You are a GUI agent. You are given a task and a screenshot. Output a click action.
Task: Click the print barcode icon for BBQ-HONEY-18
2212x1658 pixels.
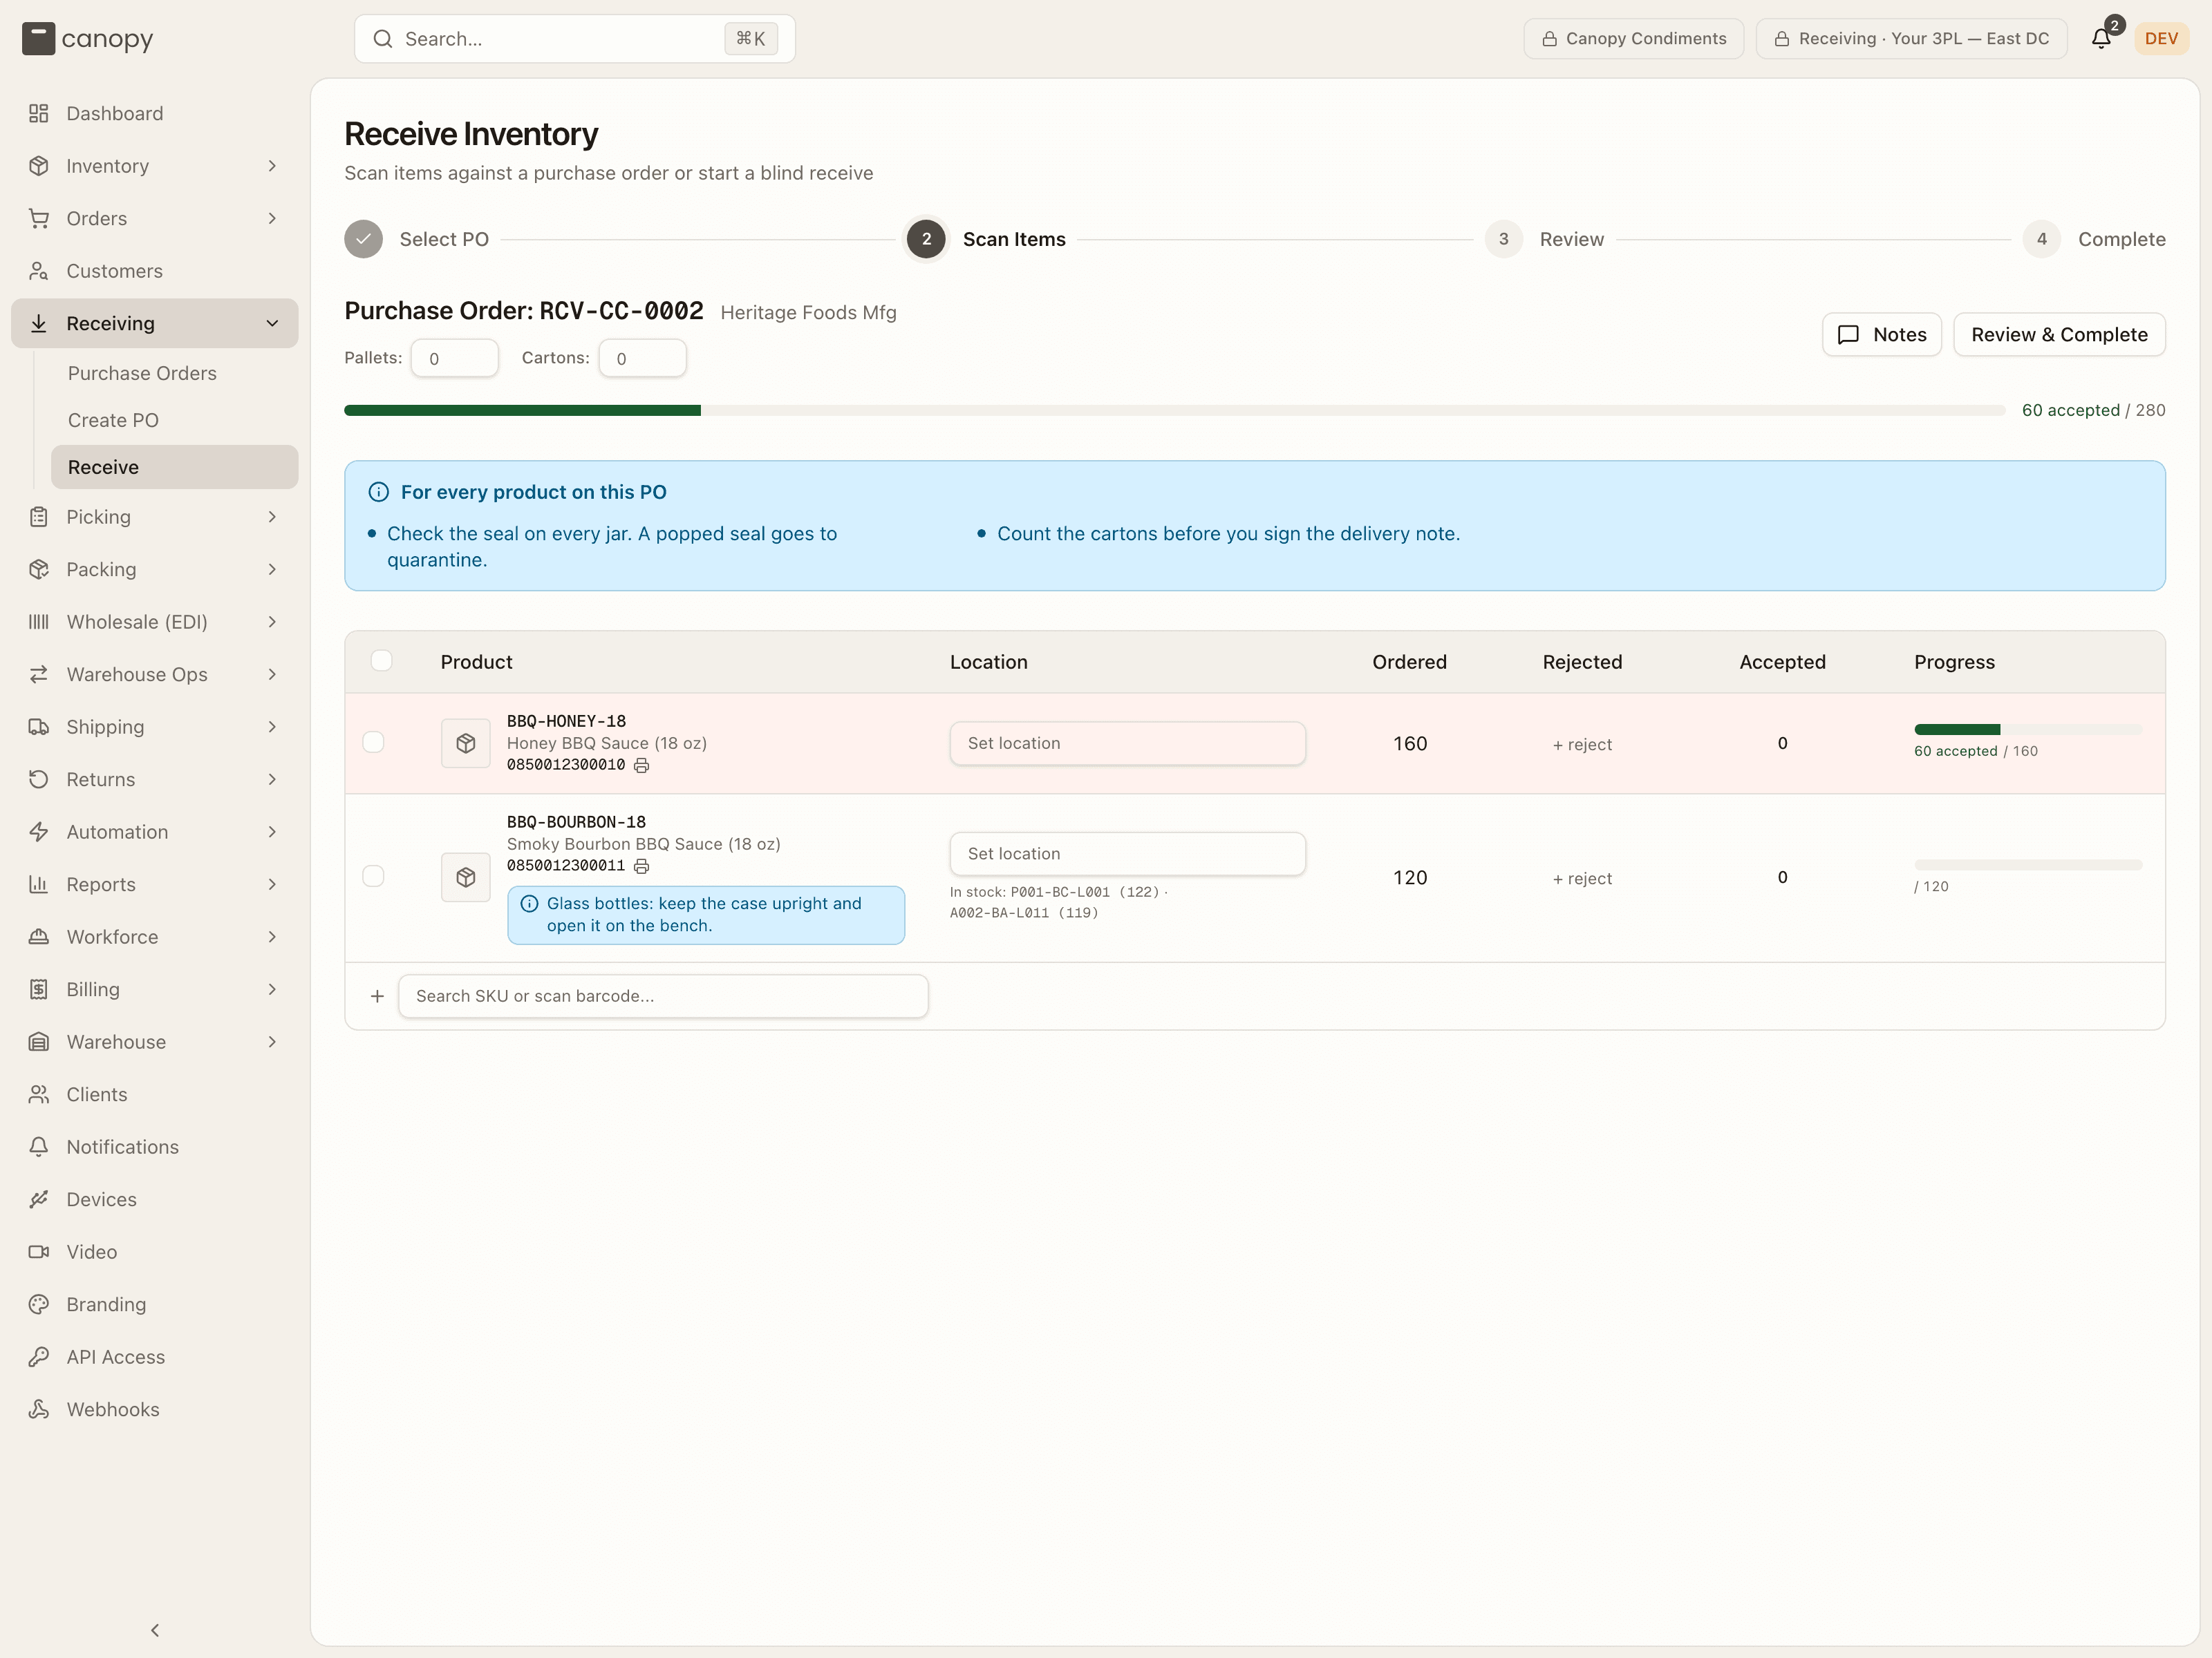[642, 765]
